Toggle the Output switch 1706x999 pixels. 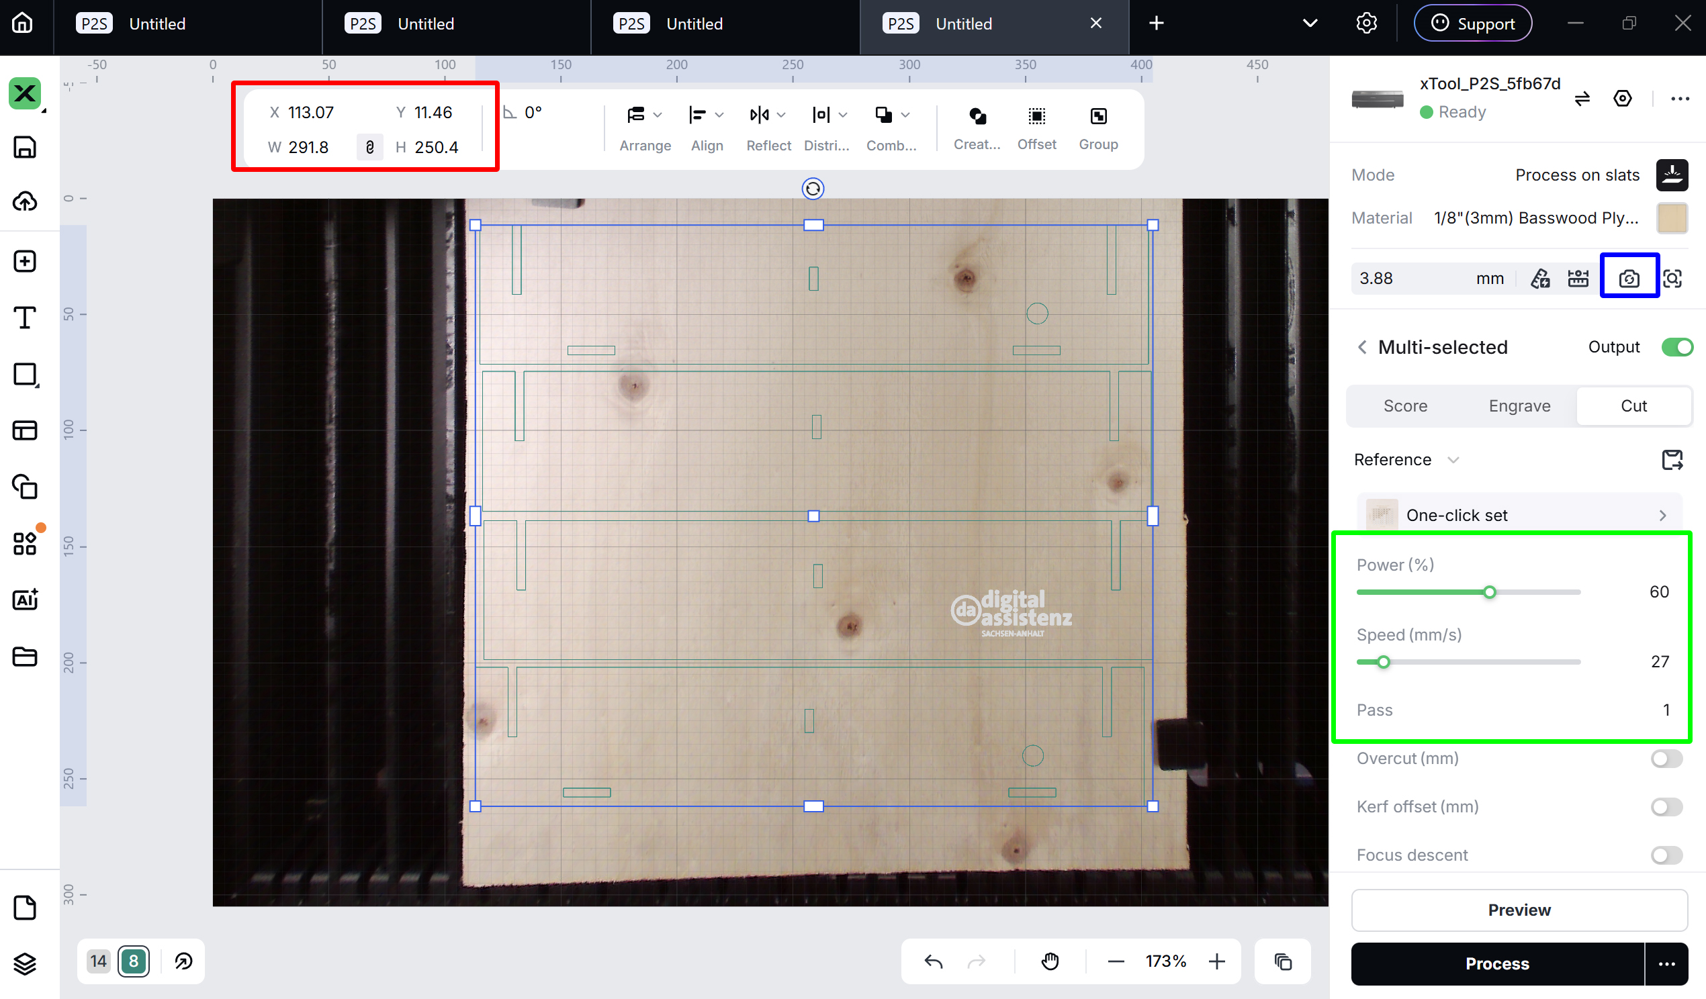(1677, 347)
